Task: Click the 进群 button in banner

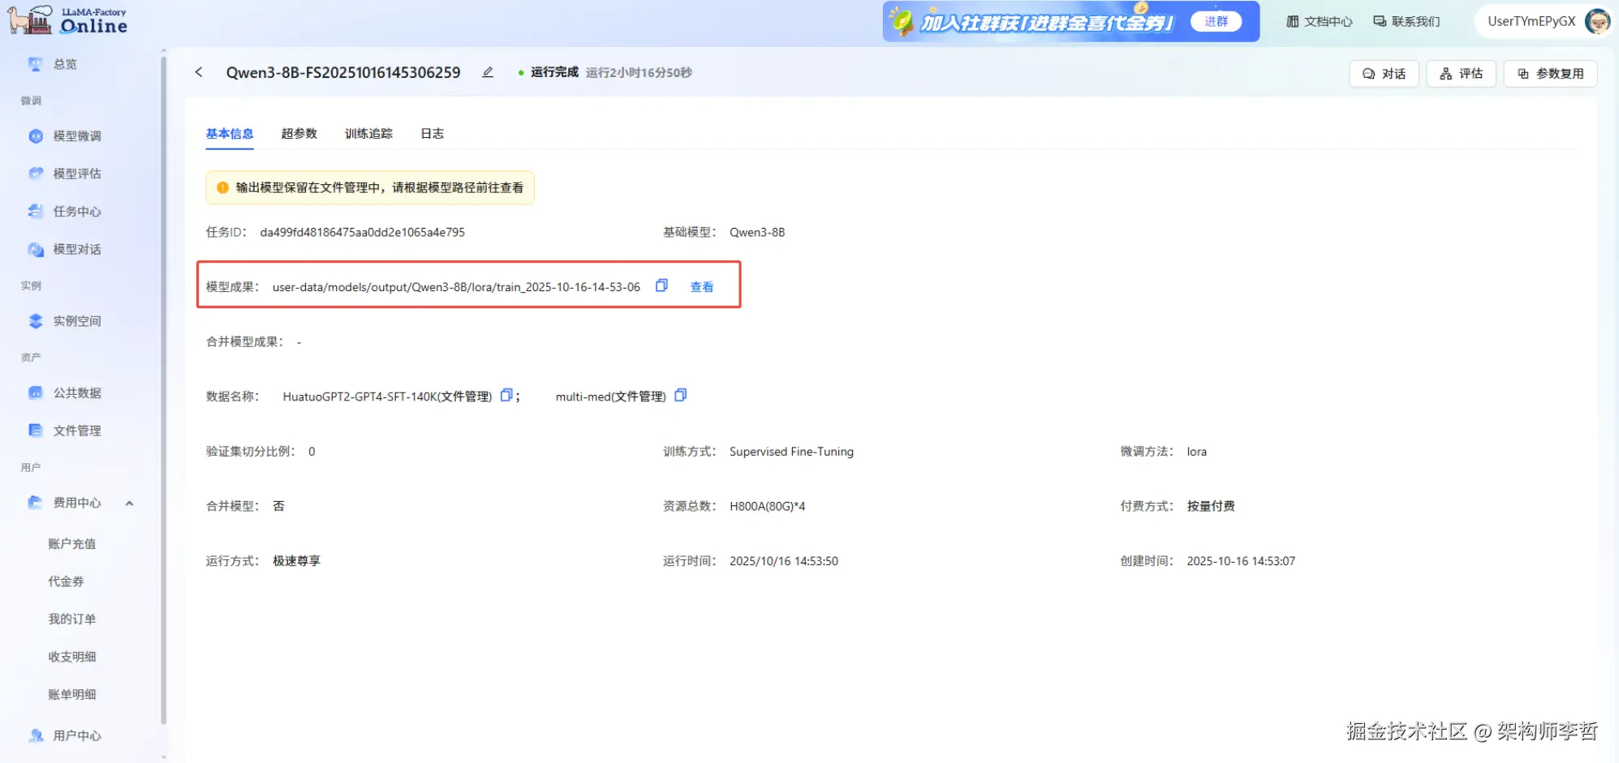Action: pos(1216,22)
